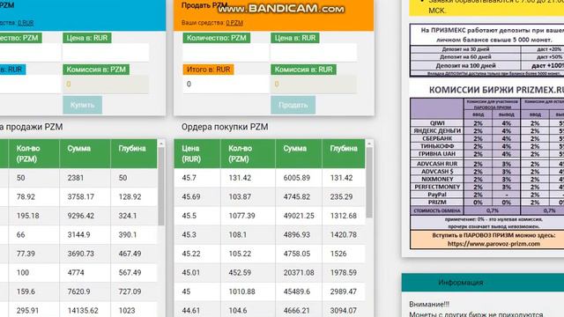This screenshot has height=317, width=564.
Task: Select buy order price 45.22
Action: 191,254
